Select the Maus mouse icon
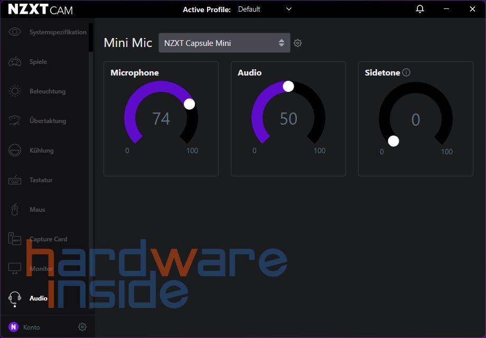486x338 pixels. (15, 210)
